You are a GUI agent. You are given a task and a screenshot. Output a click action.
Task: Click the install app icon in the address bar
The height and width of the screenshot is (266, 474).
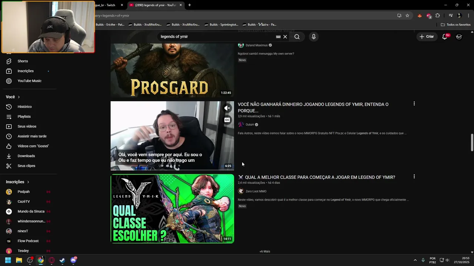(x=399, y=16)
